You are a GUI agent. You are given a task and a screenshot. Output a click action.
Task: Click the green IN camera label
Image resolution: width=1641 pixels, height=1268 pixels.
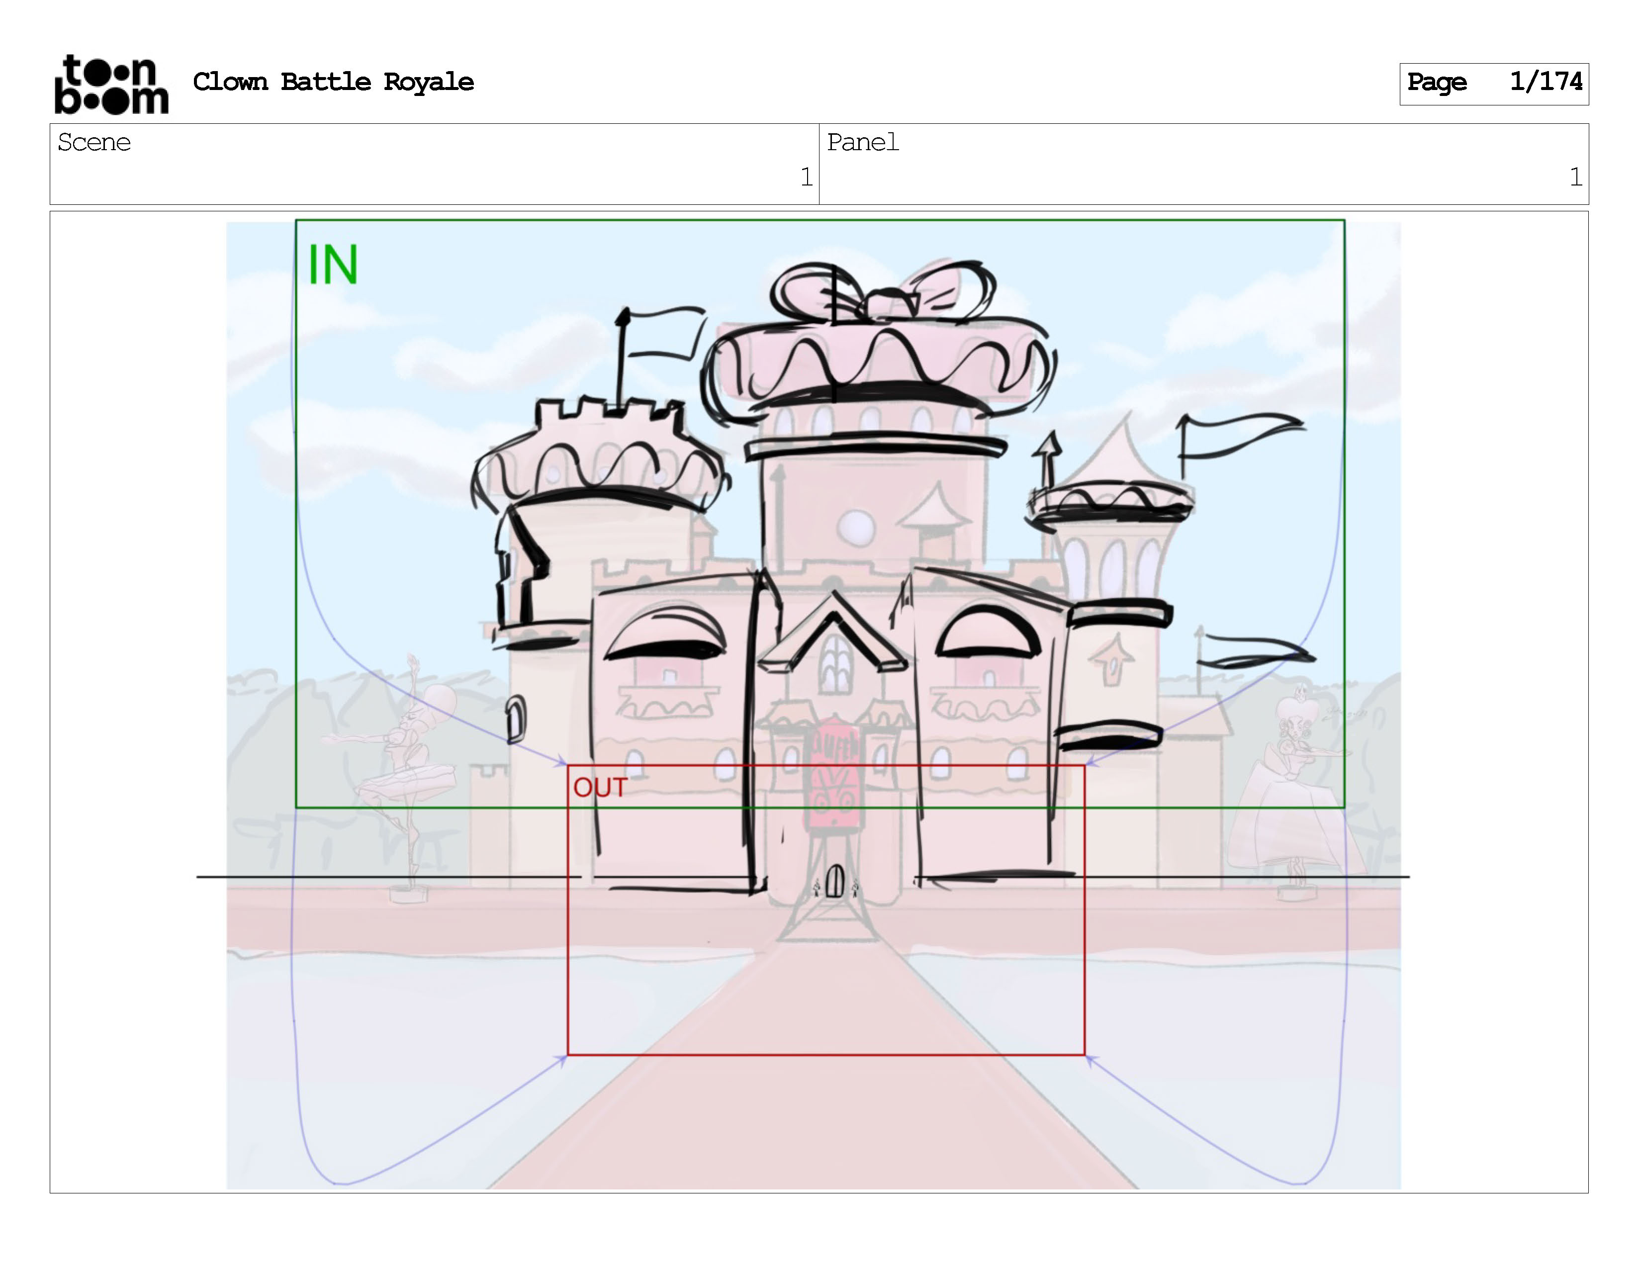click(x=333, y=265)
